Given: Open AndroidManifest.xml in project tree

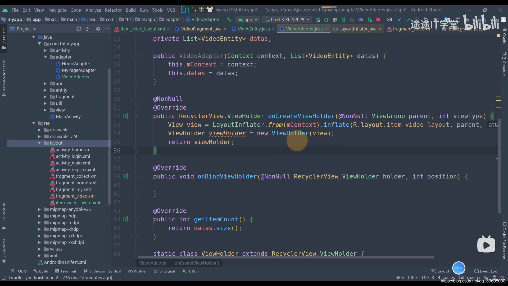Looking at the screenshot, I should (x=65, y=262).
